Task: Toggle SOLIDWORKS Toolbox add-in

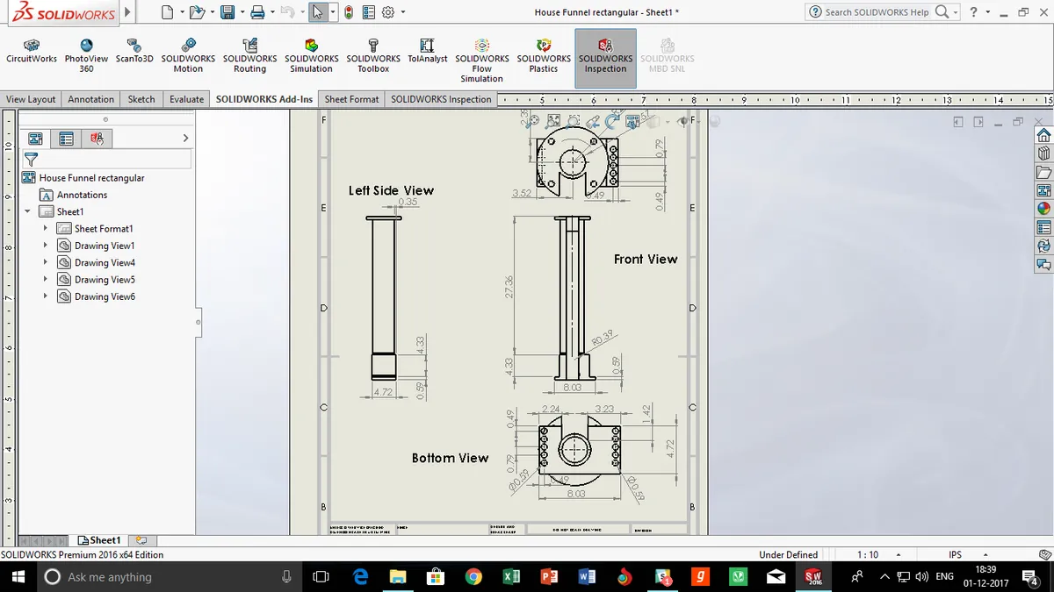Action: pyautogui.click(x=373, y=54)
